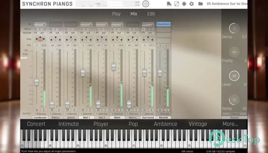Open Mid 1 output 1 (Stereo) dropdown
Image resolution: width=268 pixels, height=153 pixels.
coord(86,114)
